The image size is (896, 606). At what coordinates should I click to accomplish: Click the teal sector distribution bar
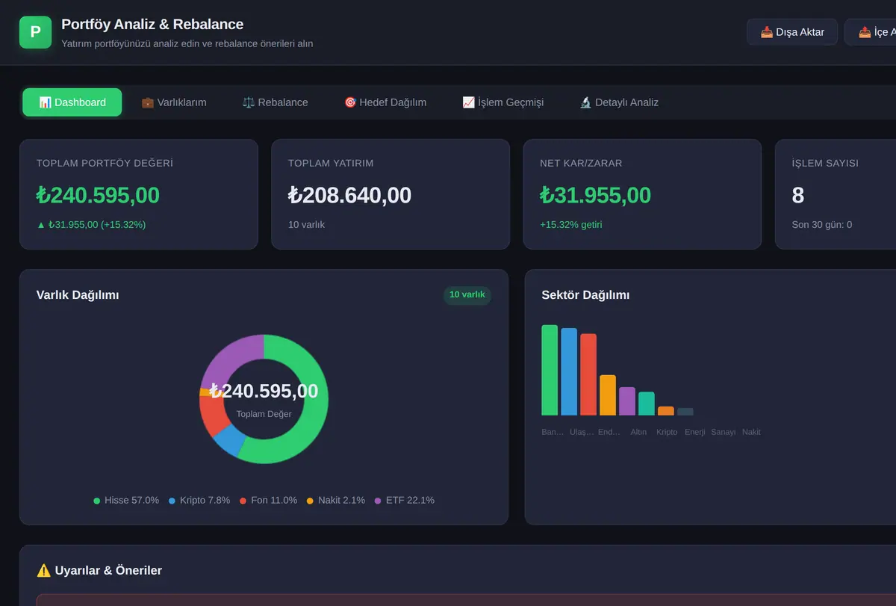647,404
